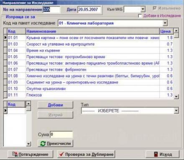
Task: Click the up arrow of small Код list scrollbar
Action: pos(28,104)
